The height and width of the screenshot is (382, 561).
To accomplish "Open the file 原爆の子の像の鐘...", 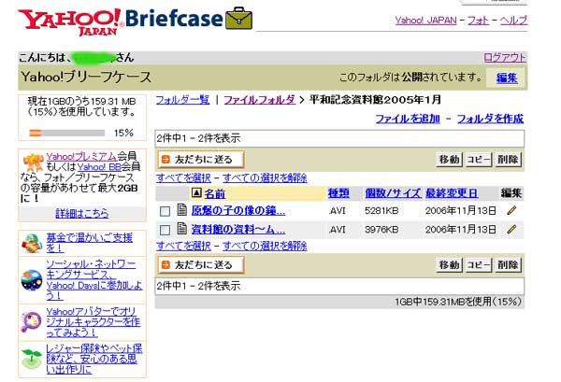I will tap(238, 211).
